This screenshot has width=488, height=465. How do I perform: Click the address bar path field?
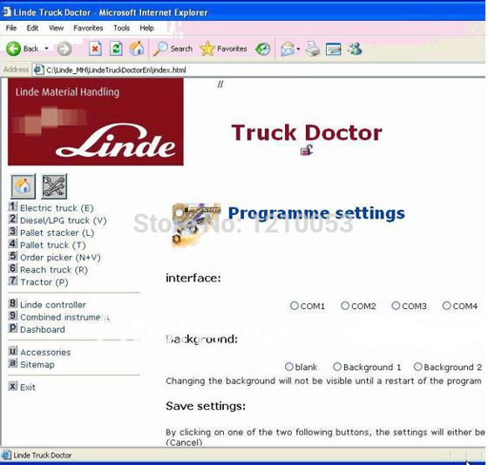pyautogui.click(x=258, y=70)
